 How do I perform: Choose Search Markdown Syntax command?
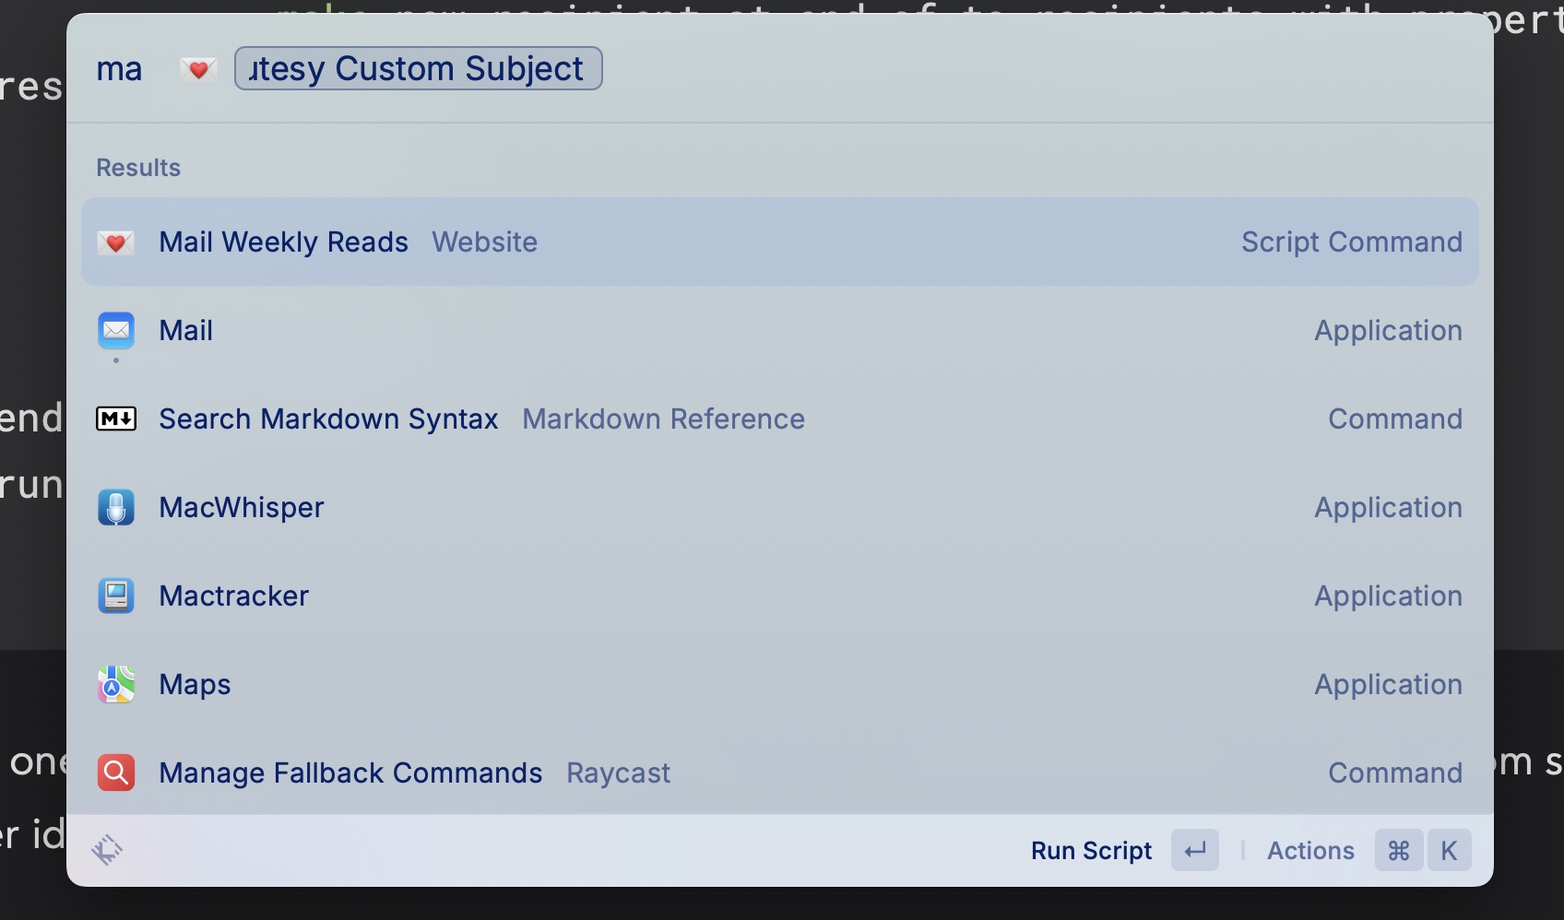328,419
